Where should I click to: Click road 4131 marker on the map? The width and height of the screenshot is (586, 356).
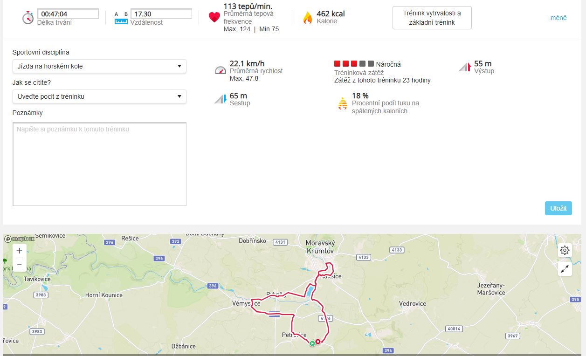(x=280, y=242)
